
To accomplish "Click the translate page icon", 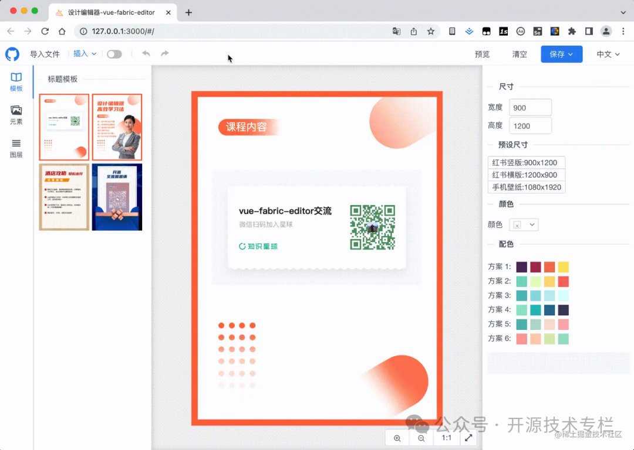I will click(x=397, y=31).
